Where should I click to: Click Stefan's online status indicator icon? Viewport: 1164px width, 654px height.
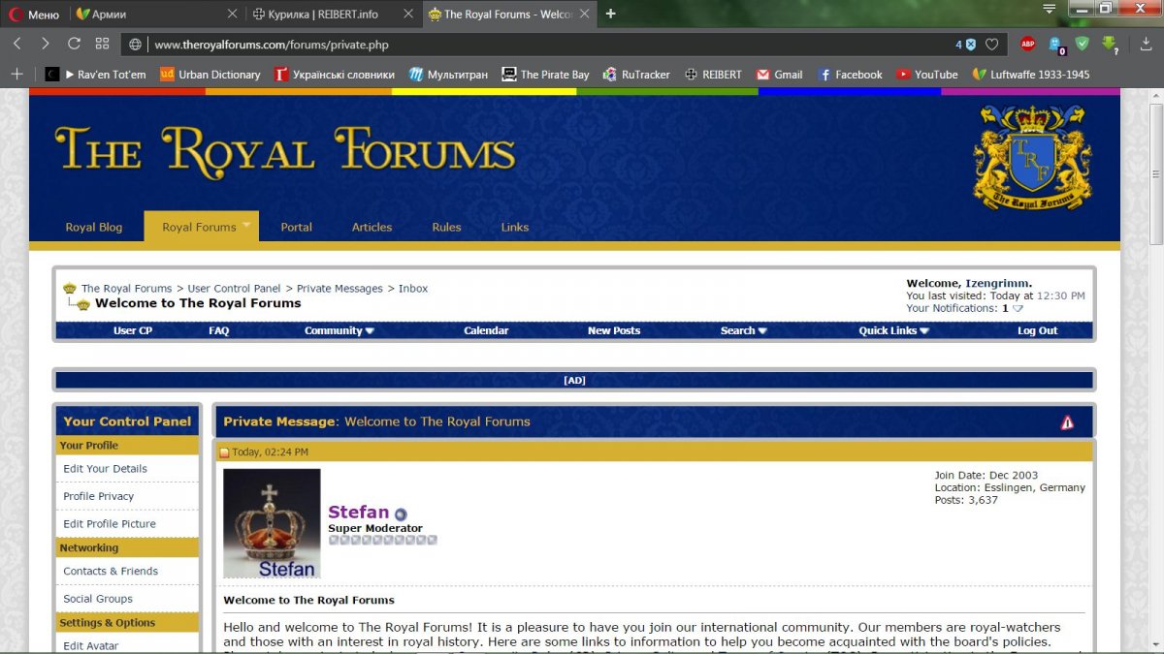[x=401, y=514]
